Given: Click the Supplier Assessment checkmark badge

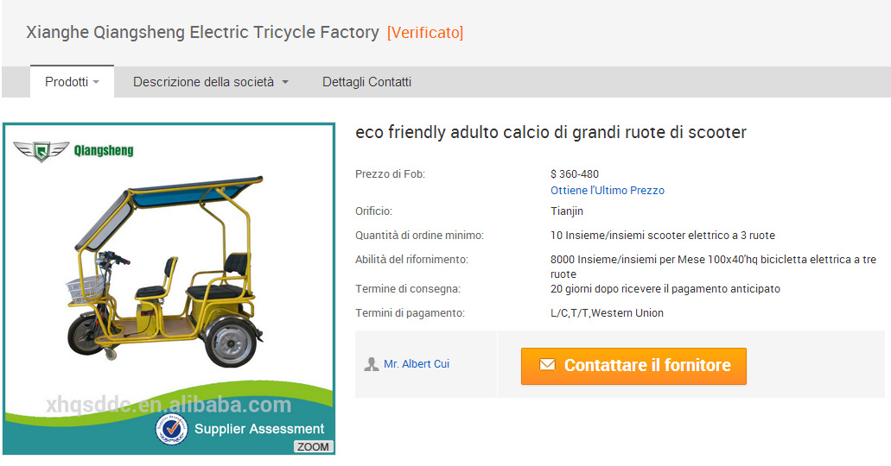Looking at the screenshot, I should (x=171, y=429).
